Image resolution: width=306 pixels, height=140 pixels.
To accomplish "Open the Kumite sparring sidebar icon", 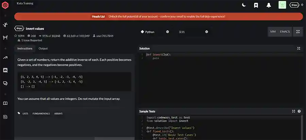I will pos(5,38).
